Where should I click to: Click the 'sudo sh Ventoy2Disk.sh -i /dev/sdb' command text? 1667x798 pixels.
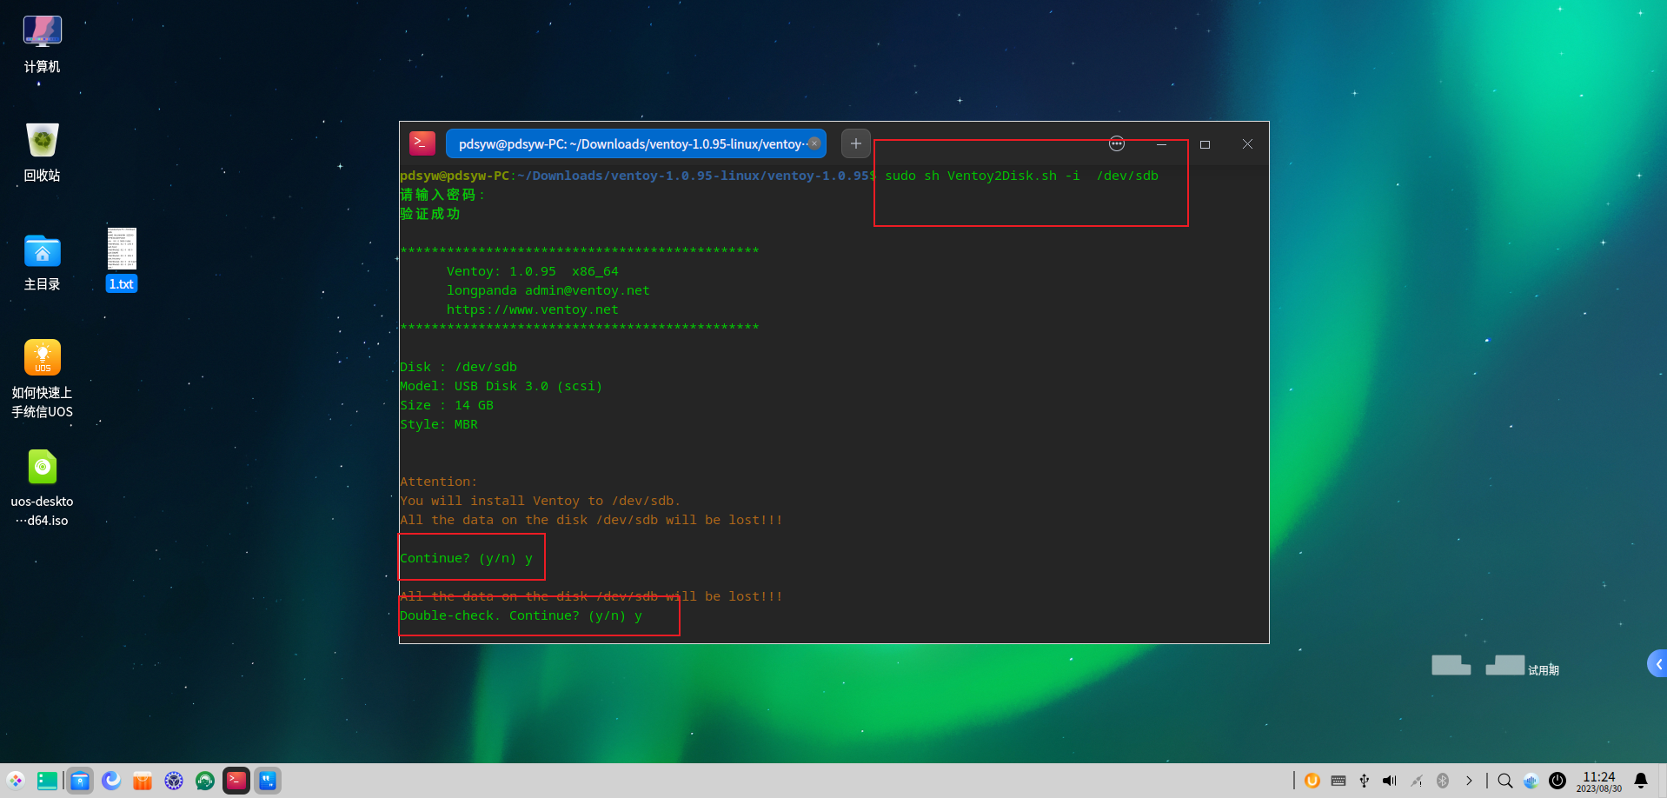coord(1021,176)
